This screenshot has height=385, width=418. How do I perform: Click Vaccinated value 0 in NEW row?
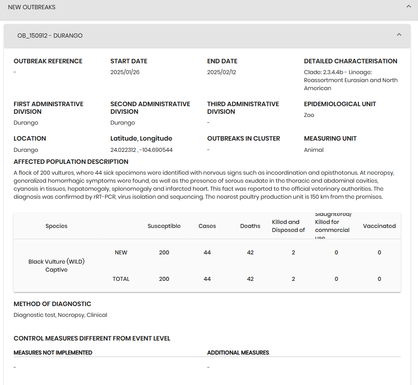[379, 252]
